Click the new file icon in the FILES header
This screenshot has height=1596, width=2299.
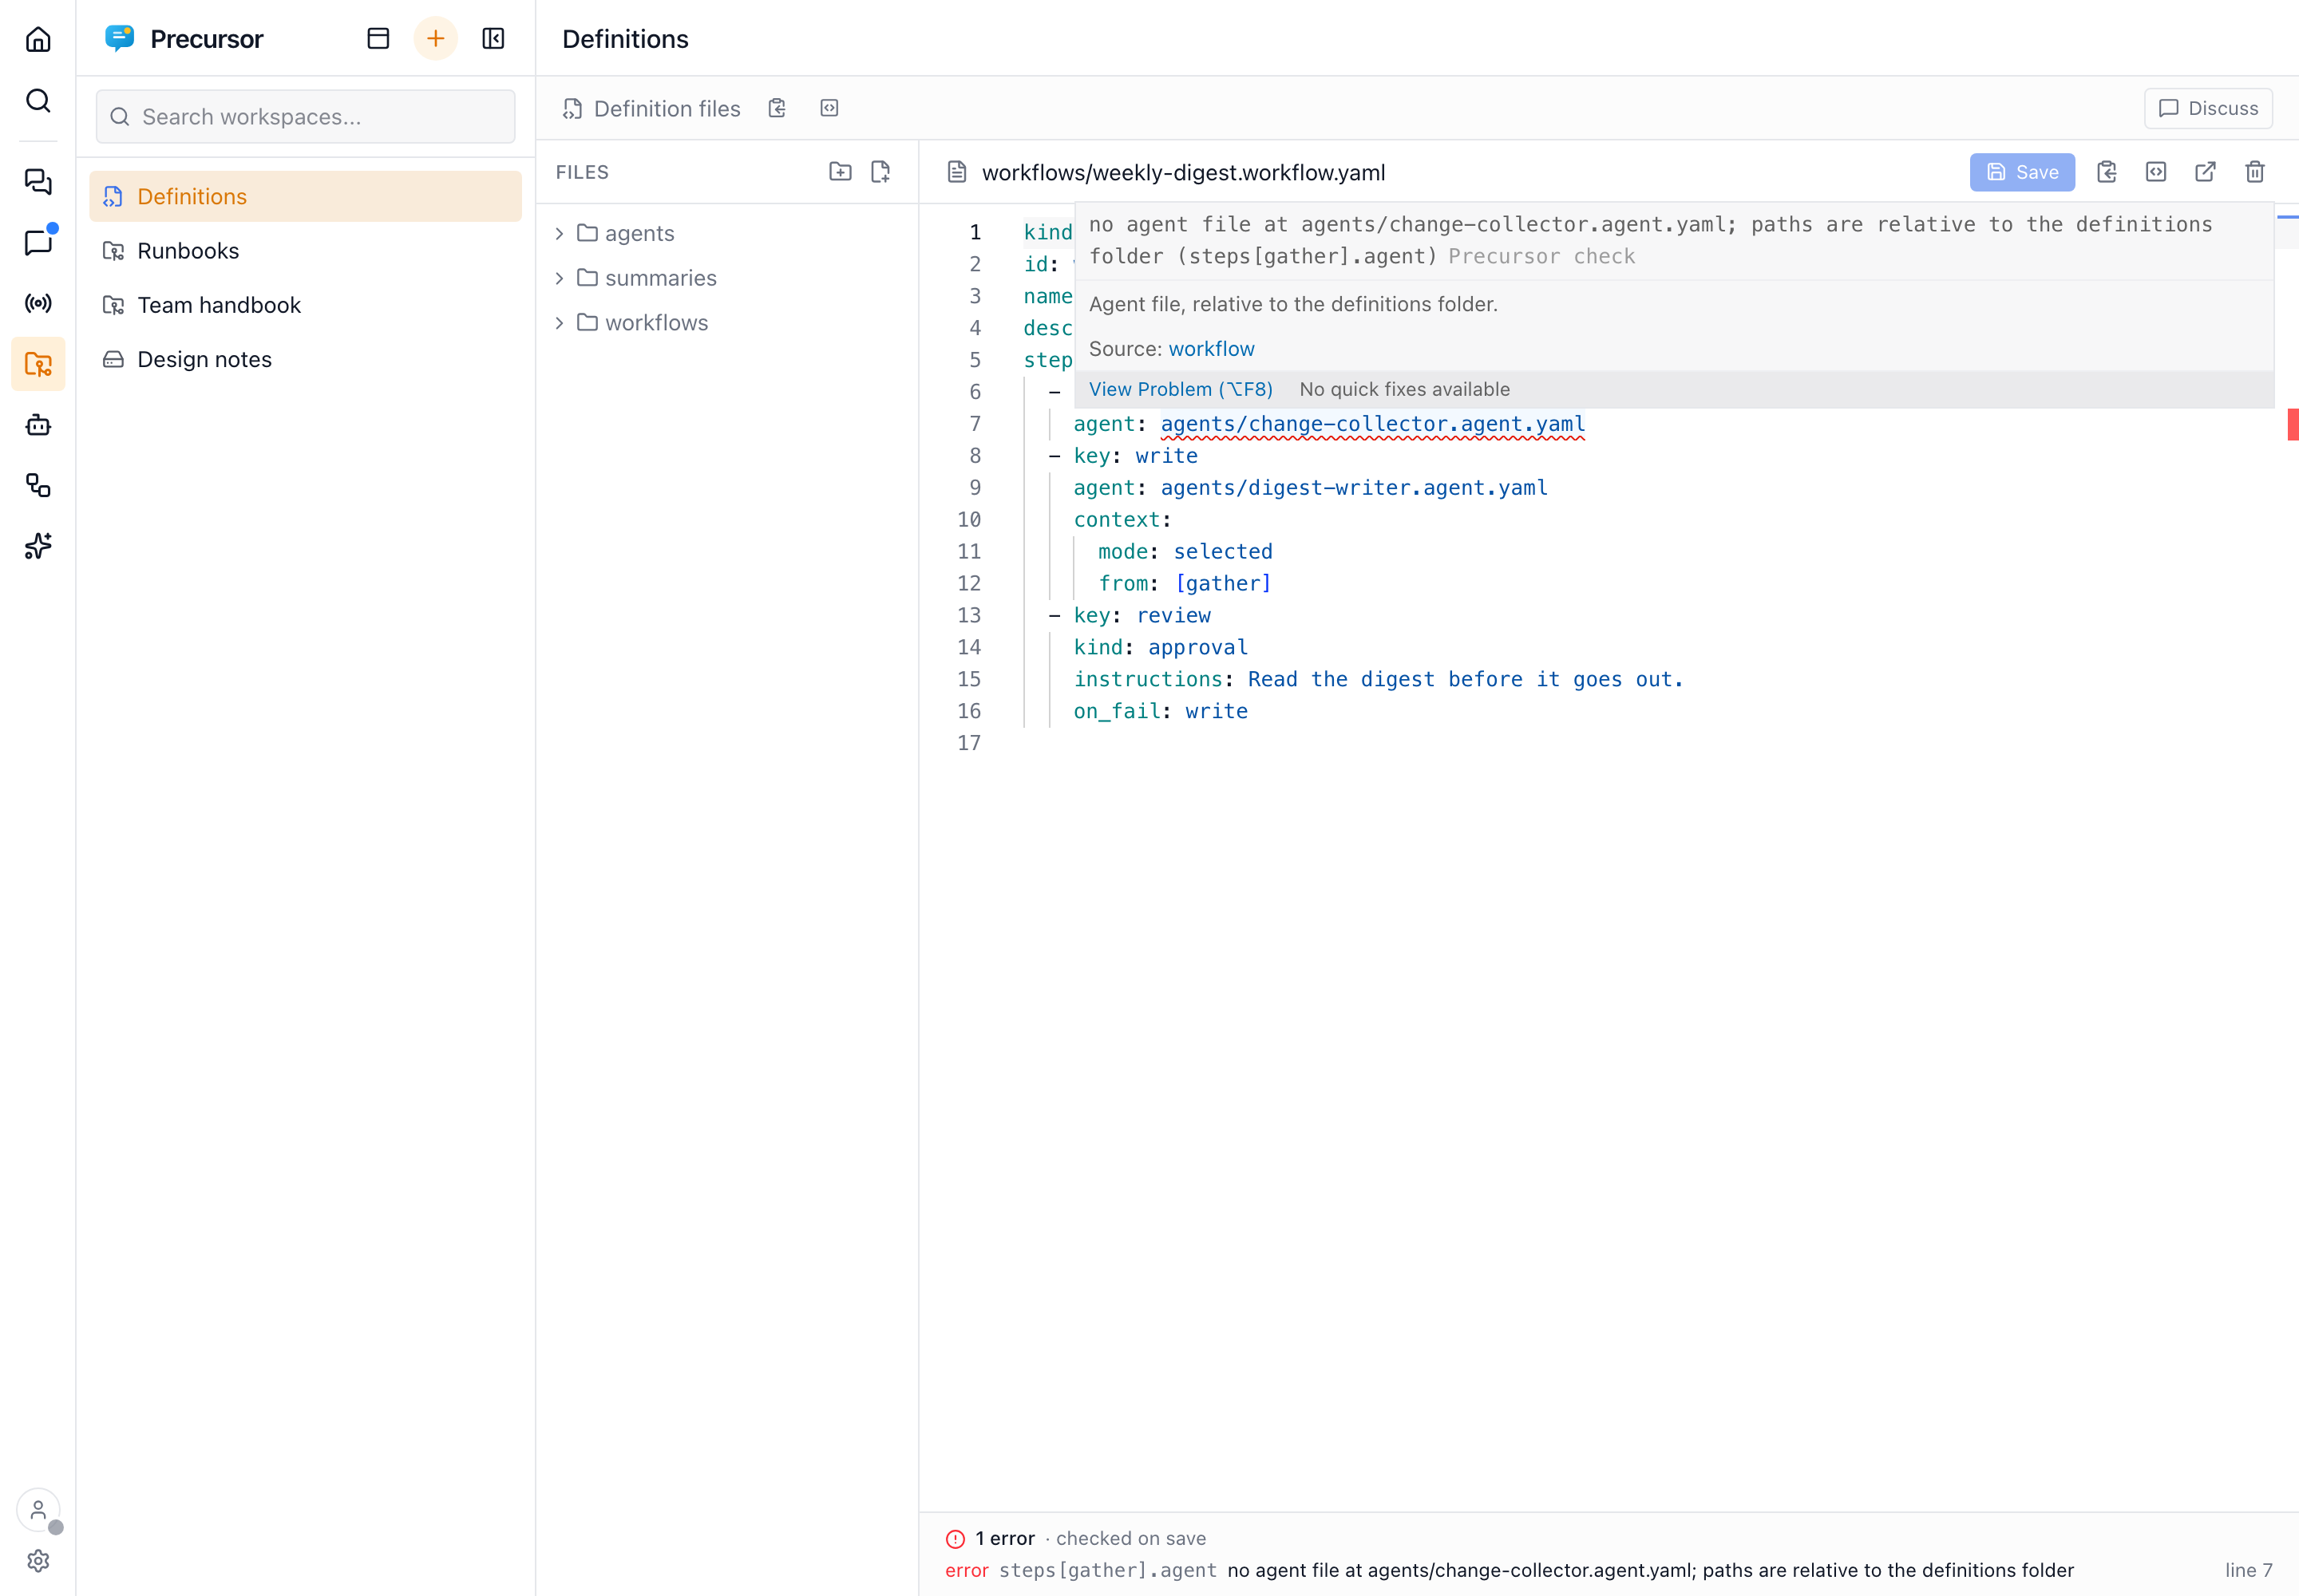(880, 172)
